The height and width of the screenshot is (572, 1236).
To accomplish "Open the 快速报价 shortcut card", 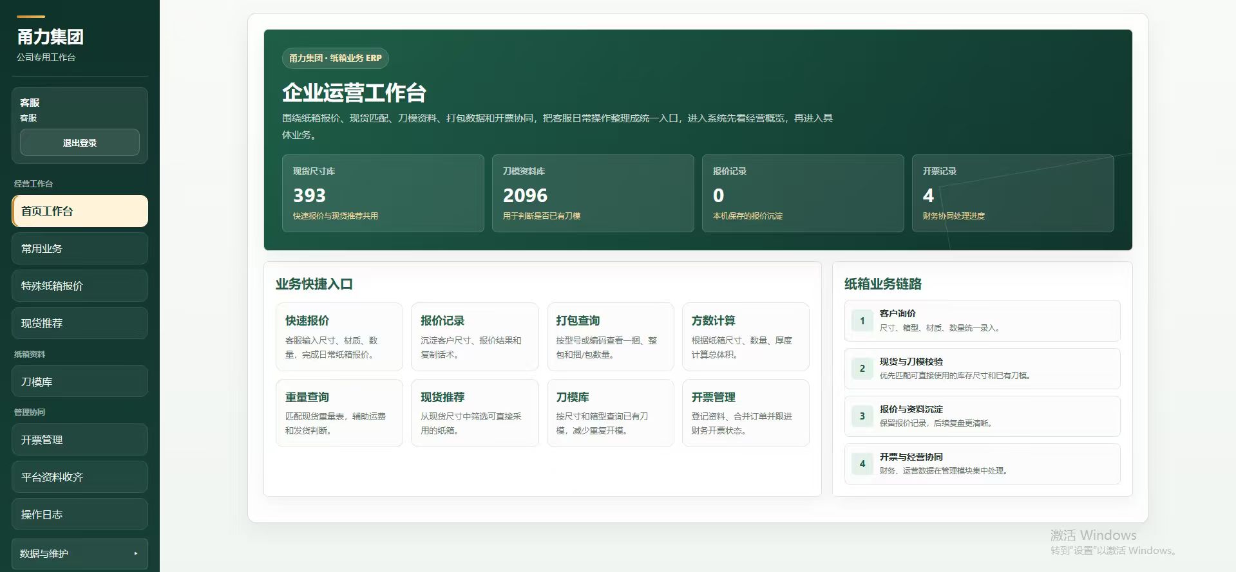I will pos(339,337).
